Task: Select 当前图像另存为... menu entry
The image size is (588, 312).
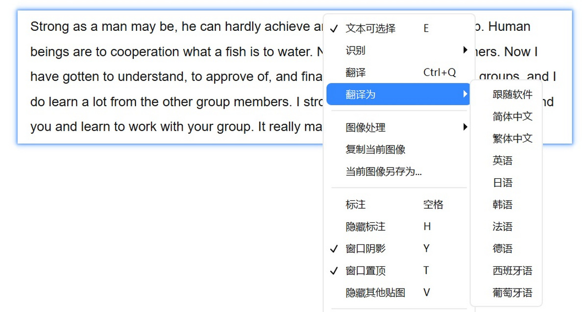Action: [384, 172]
